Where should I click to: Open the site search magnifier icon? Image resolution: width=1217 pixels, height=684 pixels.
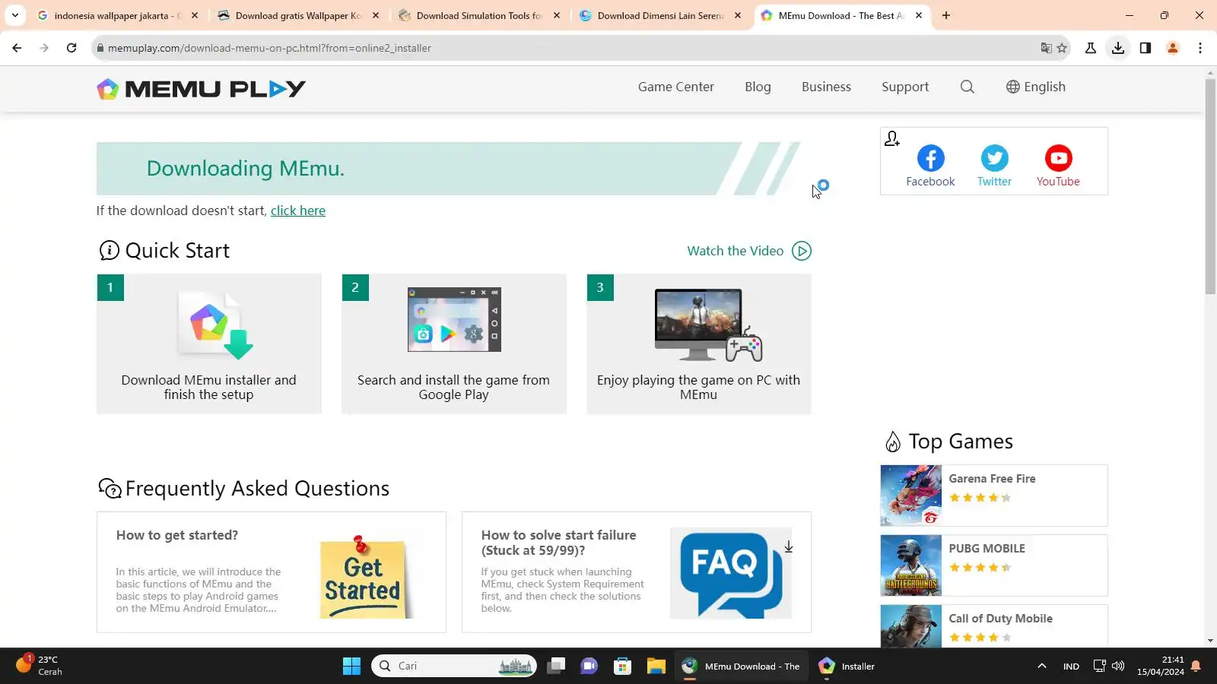click(x=967, y=87)
